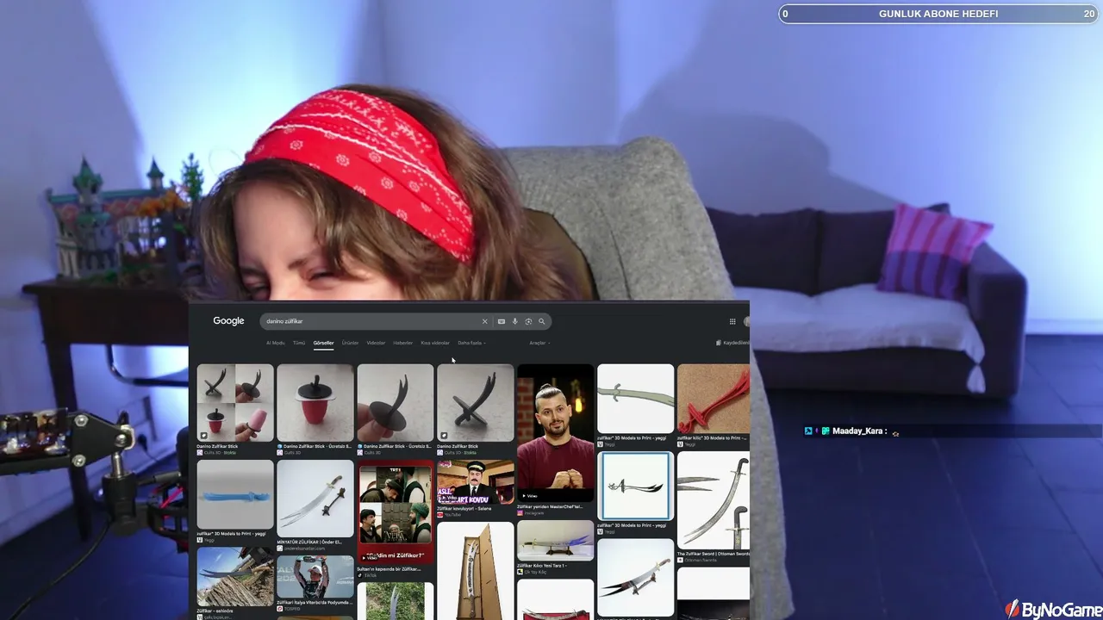Open Google Lens image search icon
Viewport: 1103px width, 620px height.
pyautogui.click(x=528, y=321)
